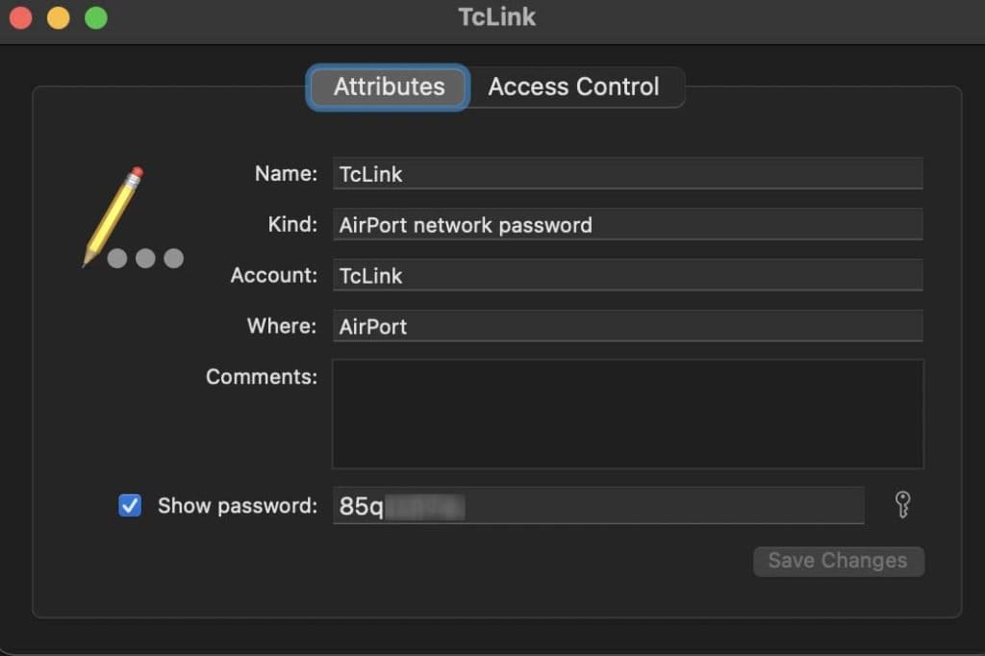This screenshot has height=656, width=985.
Task: Uncheck the Show password checkbox
Action: 130,505
